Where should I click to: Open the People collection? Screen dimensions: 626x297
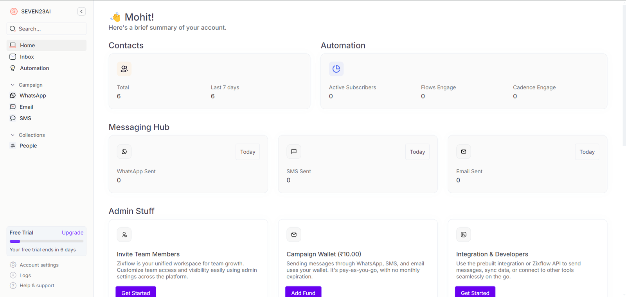[47, 146]
